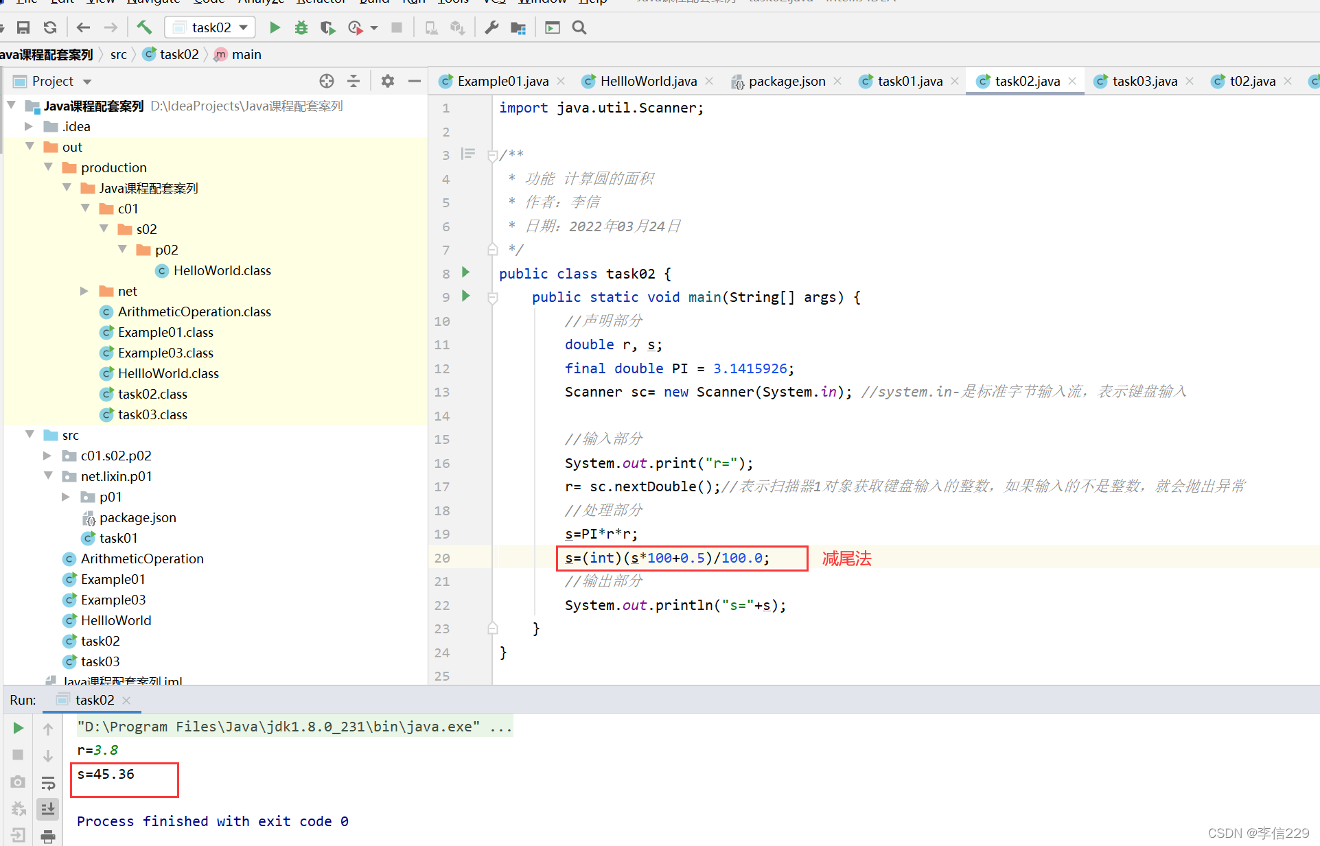Place cursor on line 20 code
Screen dimensions: 1320x846
pyautogui.click(x=667, y=558)
